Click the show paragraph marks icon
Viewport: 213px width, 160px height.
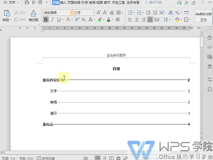click(177, 13)
